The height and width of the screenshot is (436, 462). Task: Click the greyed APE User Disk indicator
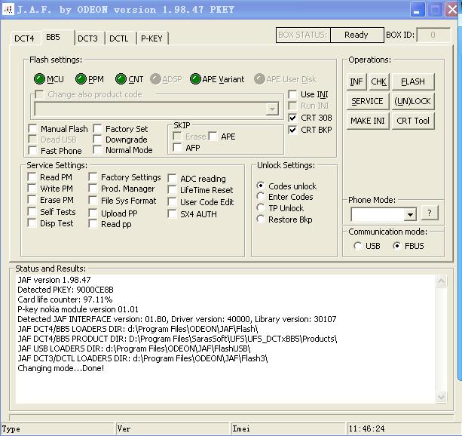click(259, 79)
